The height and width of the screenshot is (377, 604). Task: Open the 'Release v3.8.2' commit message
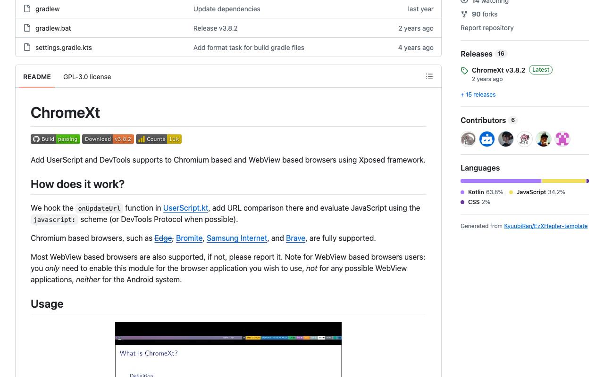tap(216, 28)
